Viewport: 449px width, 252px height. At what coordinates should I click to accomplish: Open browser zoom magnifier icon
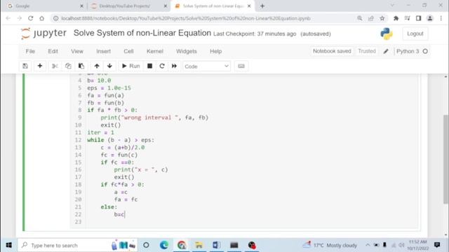pos(360,18)
